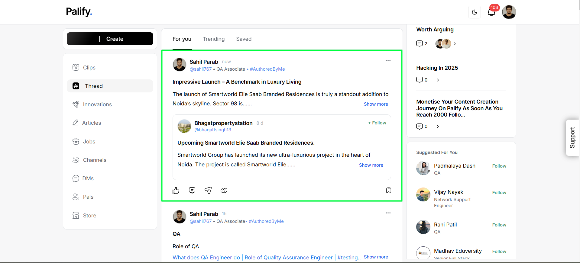Image resolution: width=580 pixels, height=263 pixels.
Task: Open Rani Patil's profile picture
Action: pyautogui.click(x=423, y=227)
